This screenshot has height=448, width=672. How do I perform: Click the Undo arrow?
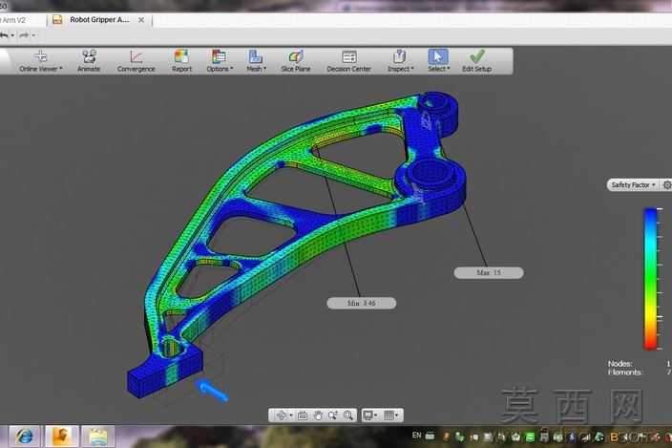[x=4, y=35]
